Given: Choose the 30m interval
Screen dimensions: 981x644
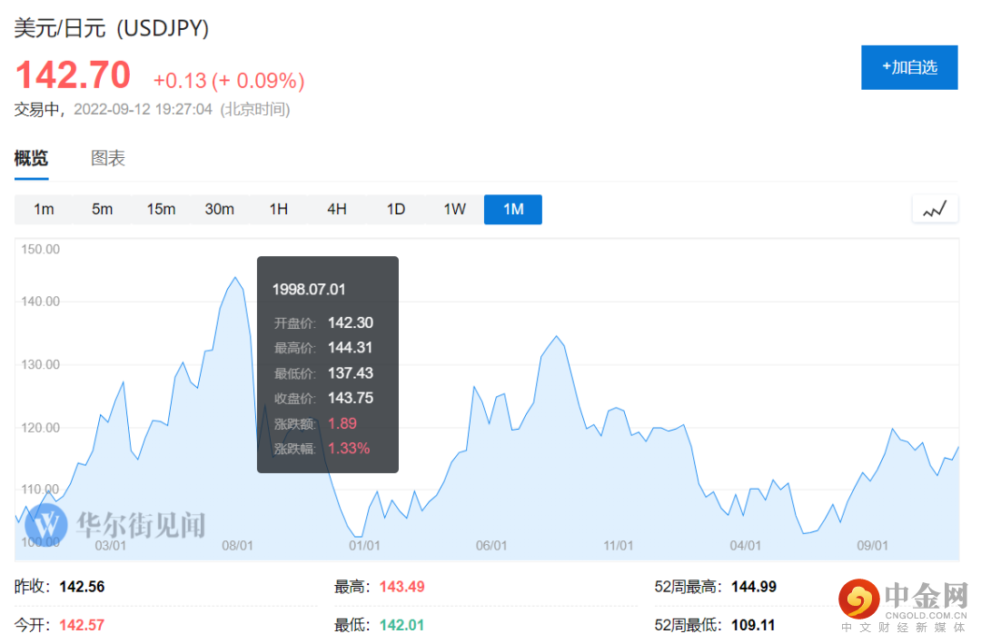Looking at the screenshot, I should tap(220, 209).
